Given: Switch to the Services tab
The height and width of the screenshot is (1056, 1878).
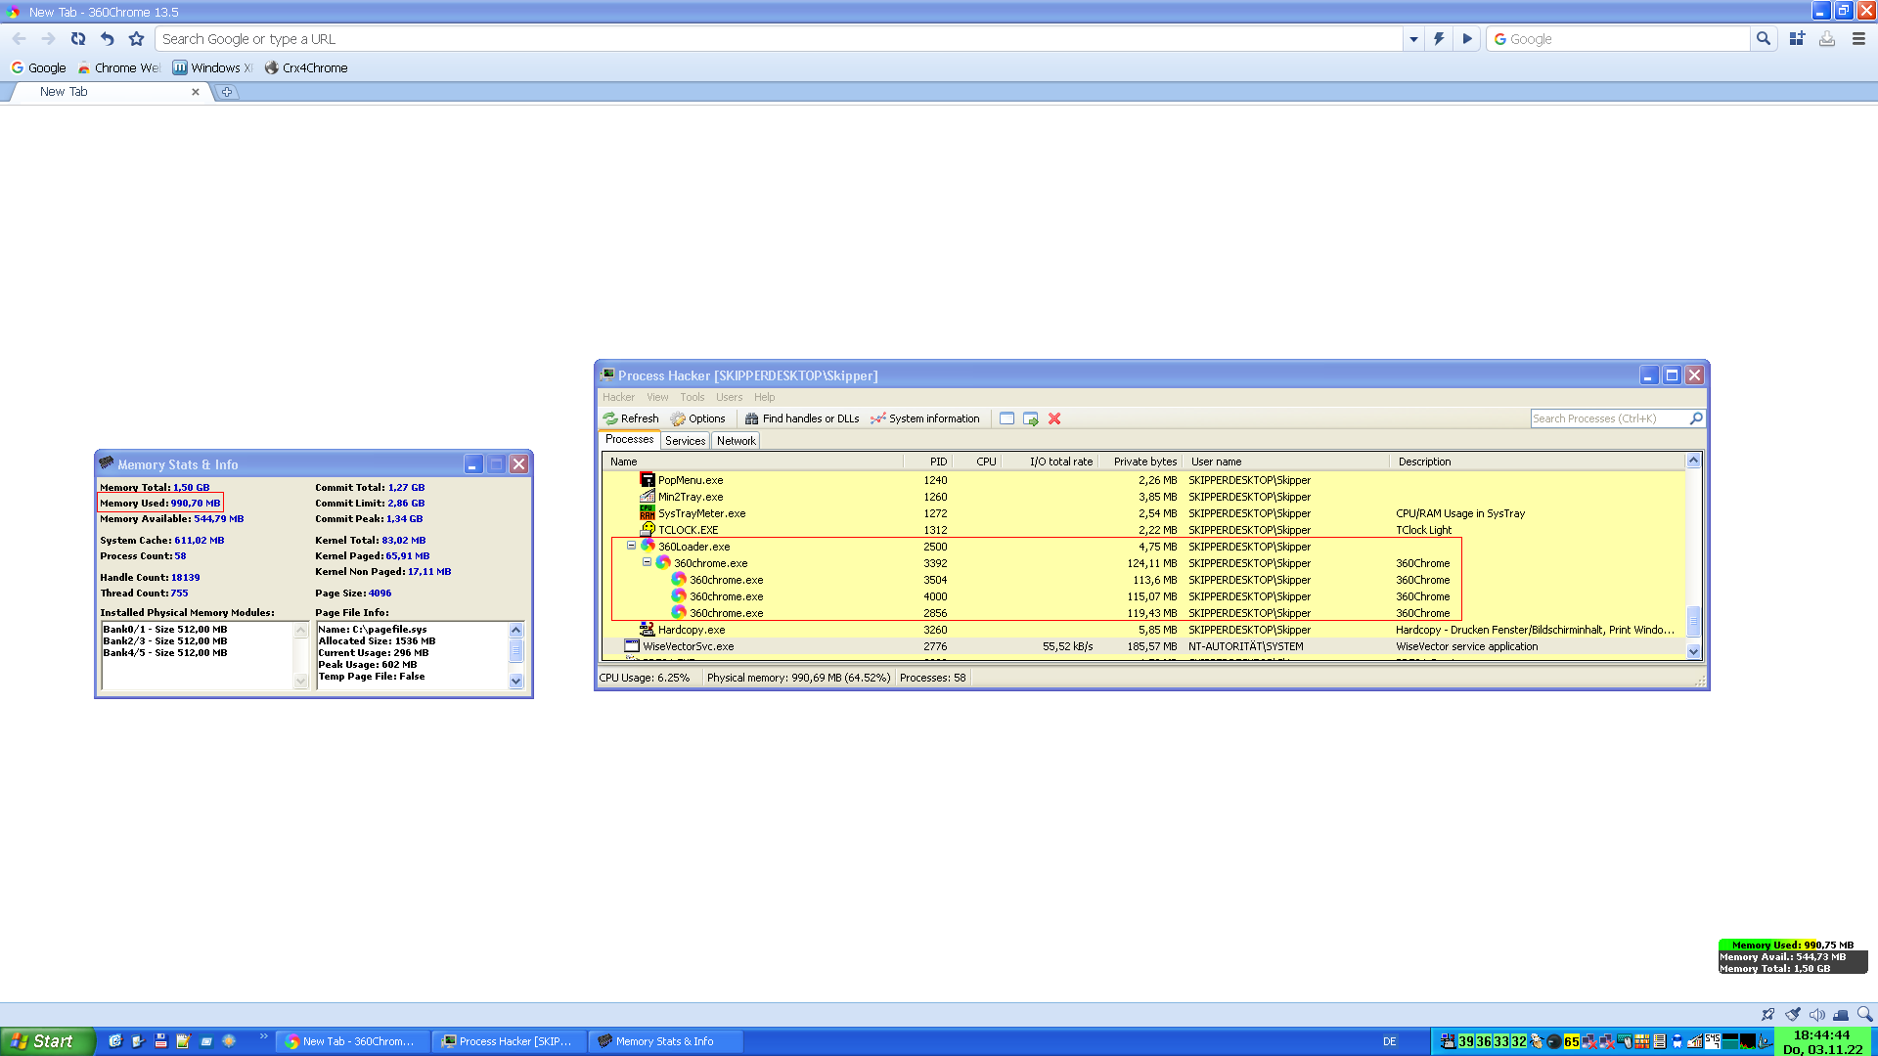Looking at the screenshot, I should (685, 441).
